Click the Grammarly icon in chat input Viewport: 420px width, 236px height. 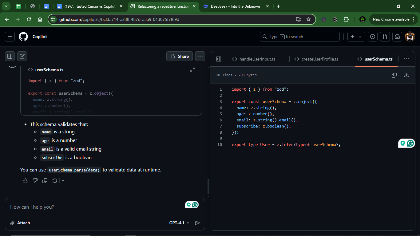tap(195, 205)
